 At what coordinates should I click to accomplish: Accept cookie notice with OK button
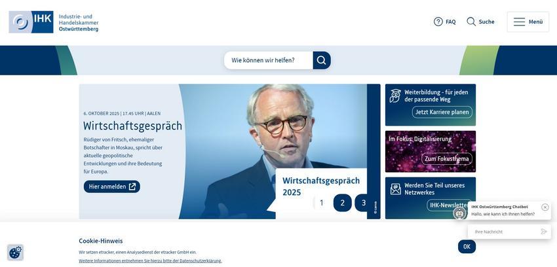tap(467, 247)
